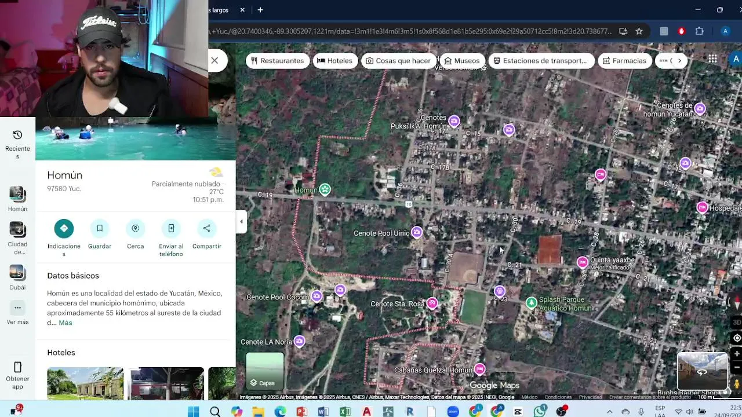Collapse the side panel with the arrow
Viewport: 742px width, 417px height.
[x=242, y=221]
